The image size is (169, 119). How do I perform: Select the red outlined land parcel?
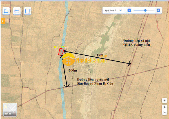[61, 52]
